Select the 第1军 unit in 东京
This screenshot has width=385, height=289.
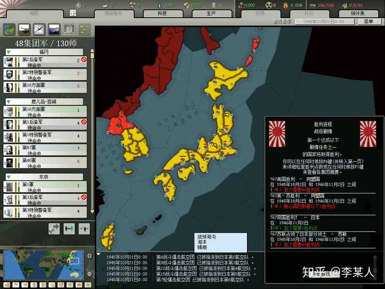pyautogui.click(x=45, y=187)
